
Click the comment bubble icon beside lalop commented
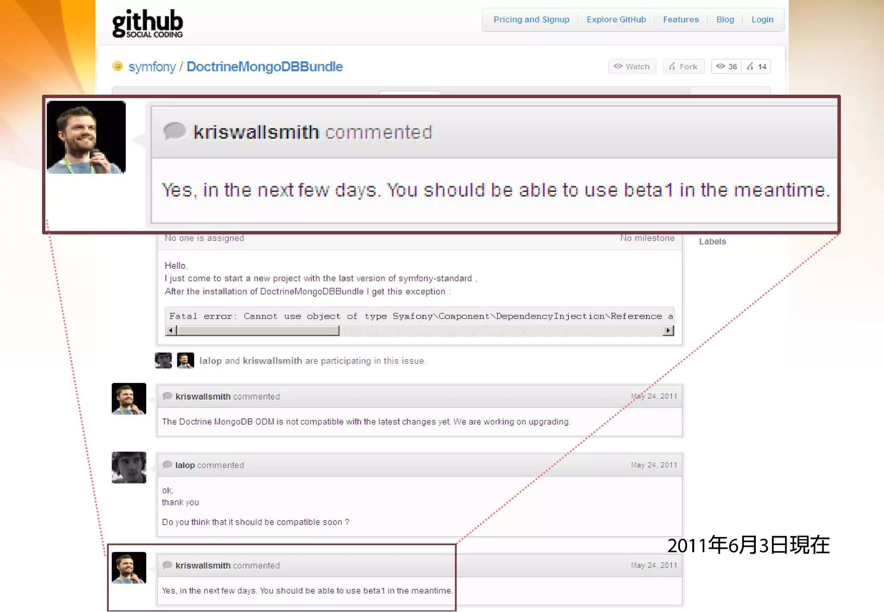[x=167, y=465]
